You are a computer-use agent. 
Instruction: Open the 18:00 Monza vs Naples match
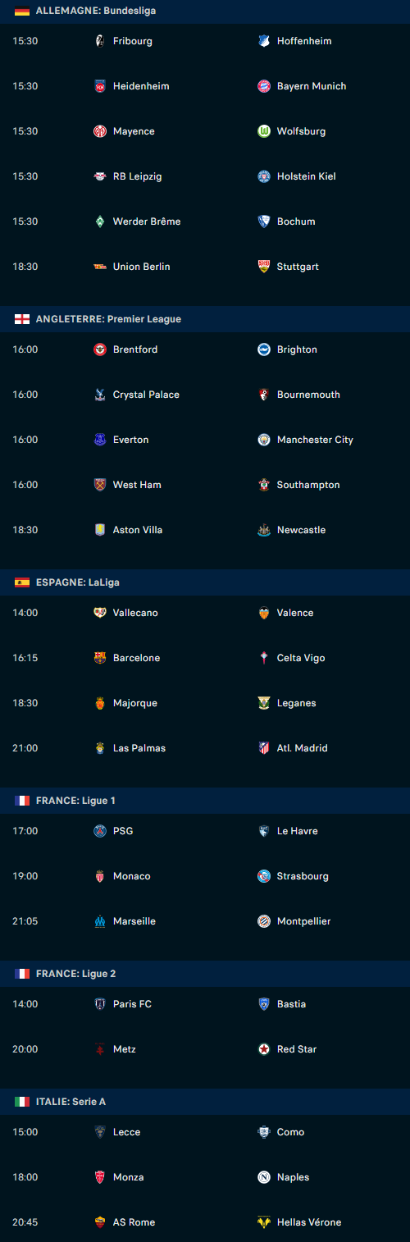pos(205,1177)
